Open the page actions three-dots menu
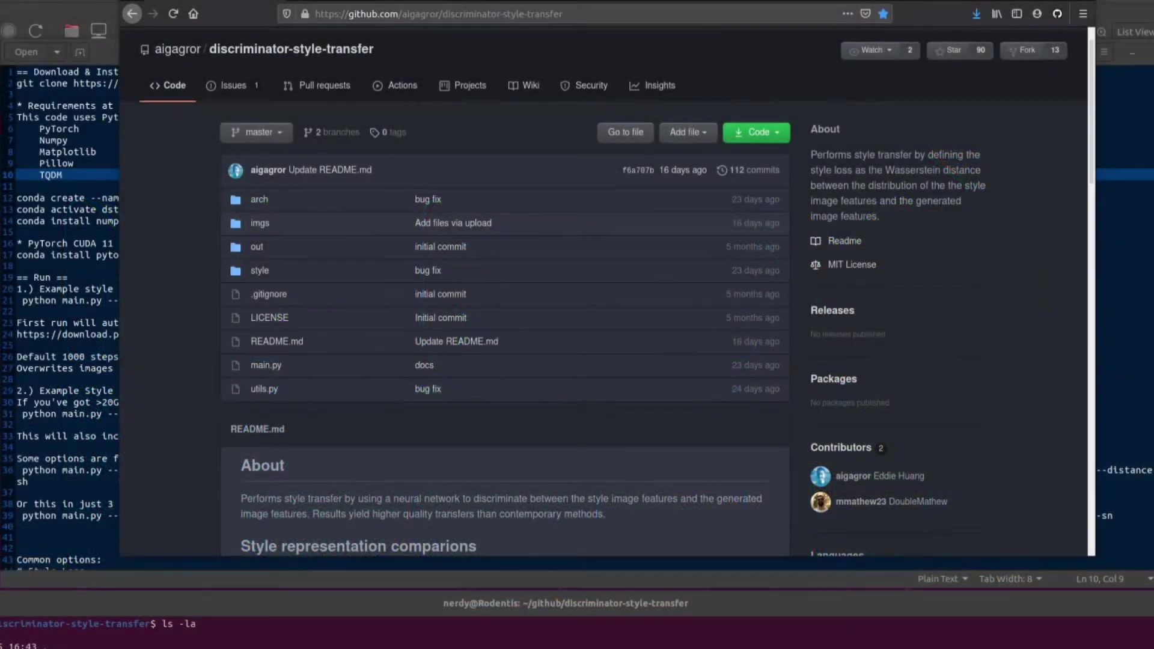The width and height of the screenshot is (1154, 649). point(847,13)
